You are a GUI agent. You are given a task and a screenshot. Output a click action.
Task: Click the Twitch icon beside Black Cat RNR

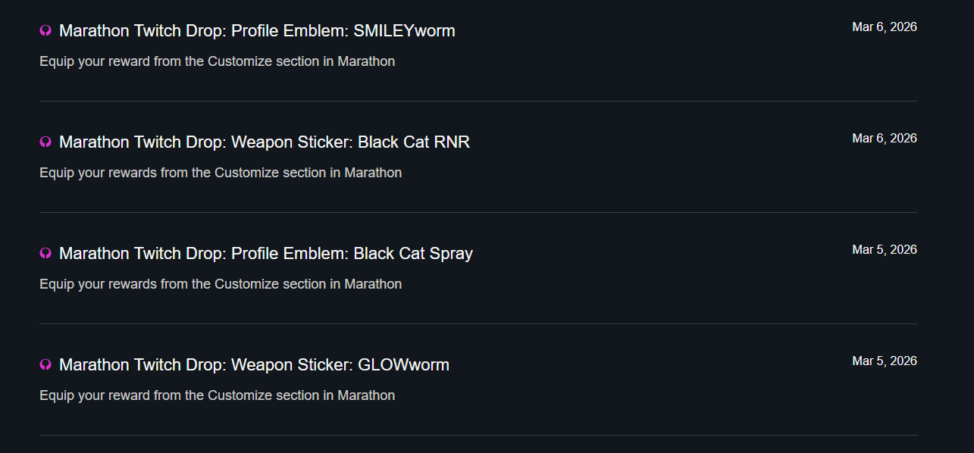[45, 142]
